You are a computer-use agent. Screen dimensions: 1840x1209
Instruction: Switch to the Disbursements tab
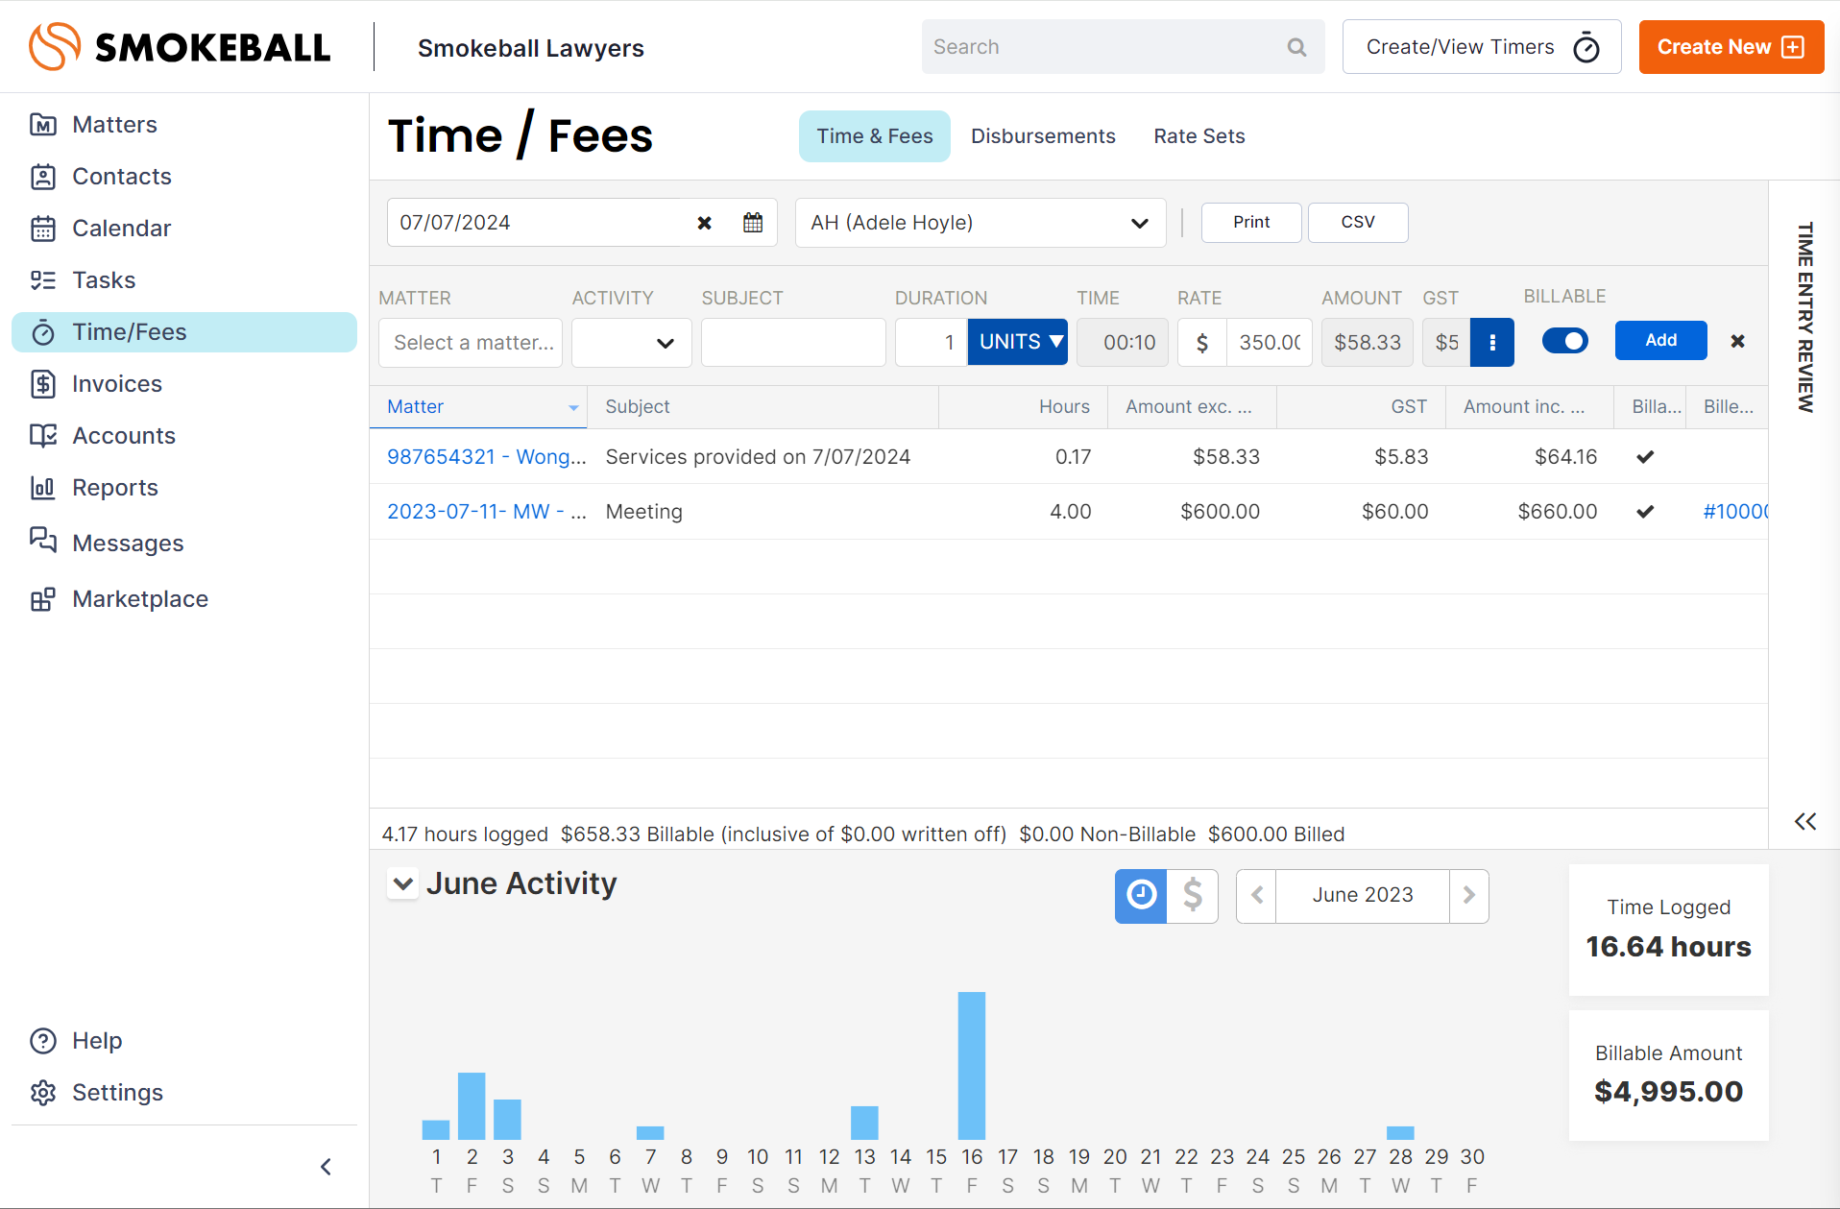pyautogui.click(x=1043, y=136)
